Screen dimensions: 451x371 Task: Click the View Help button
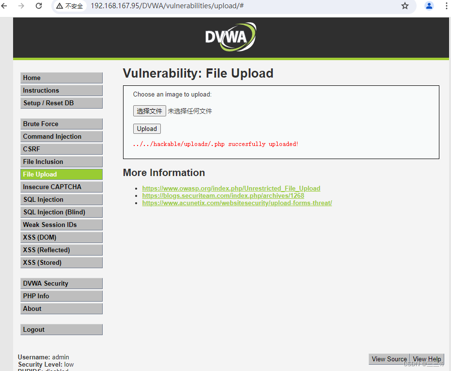(427, 359)
